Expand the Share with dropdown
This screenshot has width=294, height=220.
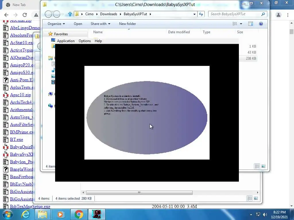tap(100, 24)
